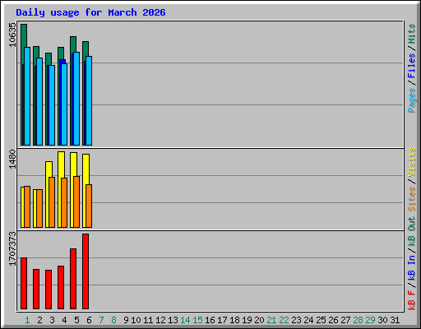421x329 pixels.
Task: Click the red kB bar for day 5
Action: (73, 279)
